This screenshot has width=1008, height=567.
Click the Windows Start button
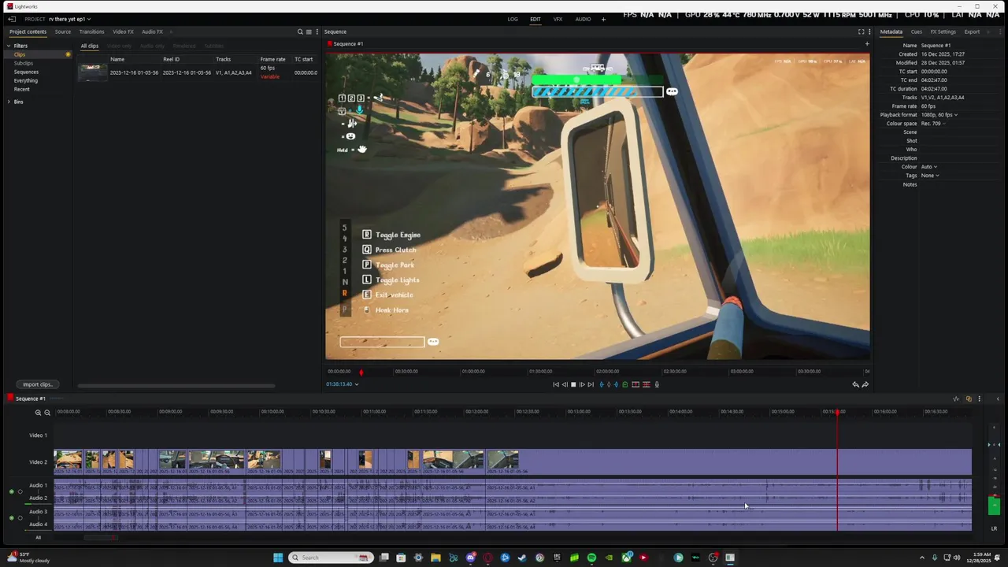click(x=278, y=558)
